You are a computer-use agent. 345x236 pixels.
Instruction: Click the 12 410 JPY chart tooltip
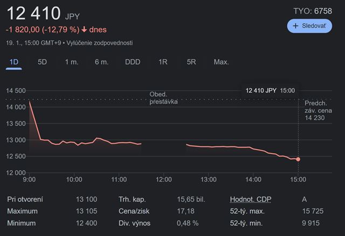270,91
